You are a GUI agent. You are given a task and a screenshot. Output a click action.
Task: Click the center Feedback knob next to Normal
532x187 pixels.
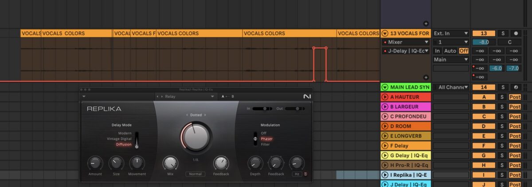(x=221, y=163)
